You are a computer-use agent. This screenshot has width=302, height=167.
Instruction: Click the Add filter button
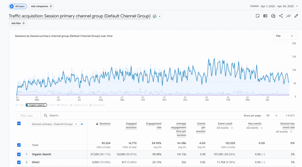point(18,23)
